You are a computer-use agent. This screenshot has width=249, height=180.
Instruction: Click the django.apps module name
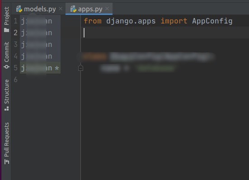[131, 21]
